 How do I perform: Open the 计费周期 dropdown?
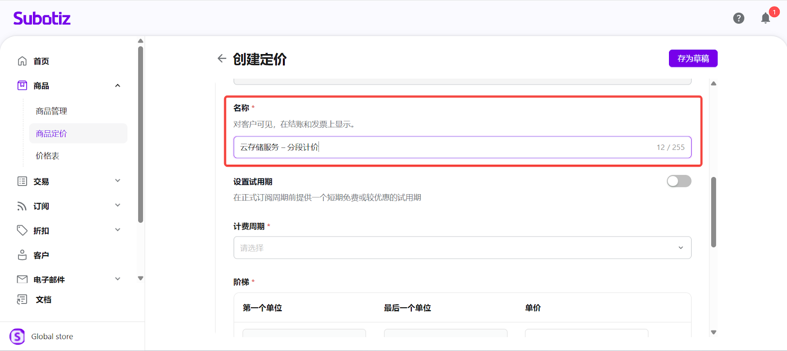462,248
